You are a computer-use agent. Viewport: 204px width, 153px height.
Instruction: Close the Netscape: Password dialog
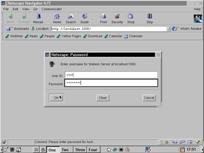point(158,55)
